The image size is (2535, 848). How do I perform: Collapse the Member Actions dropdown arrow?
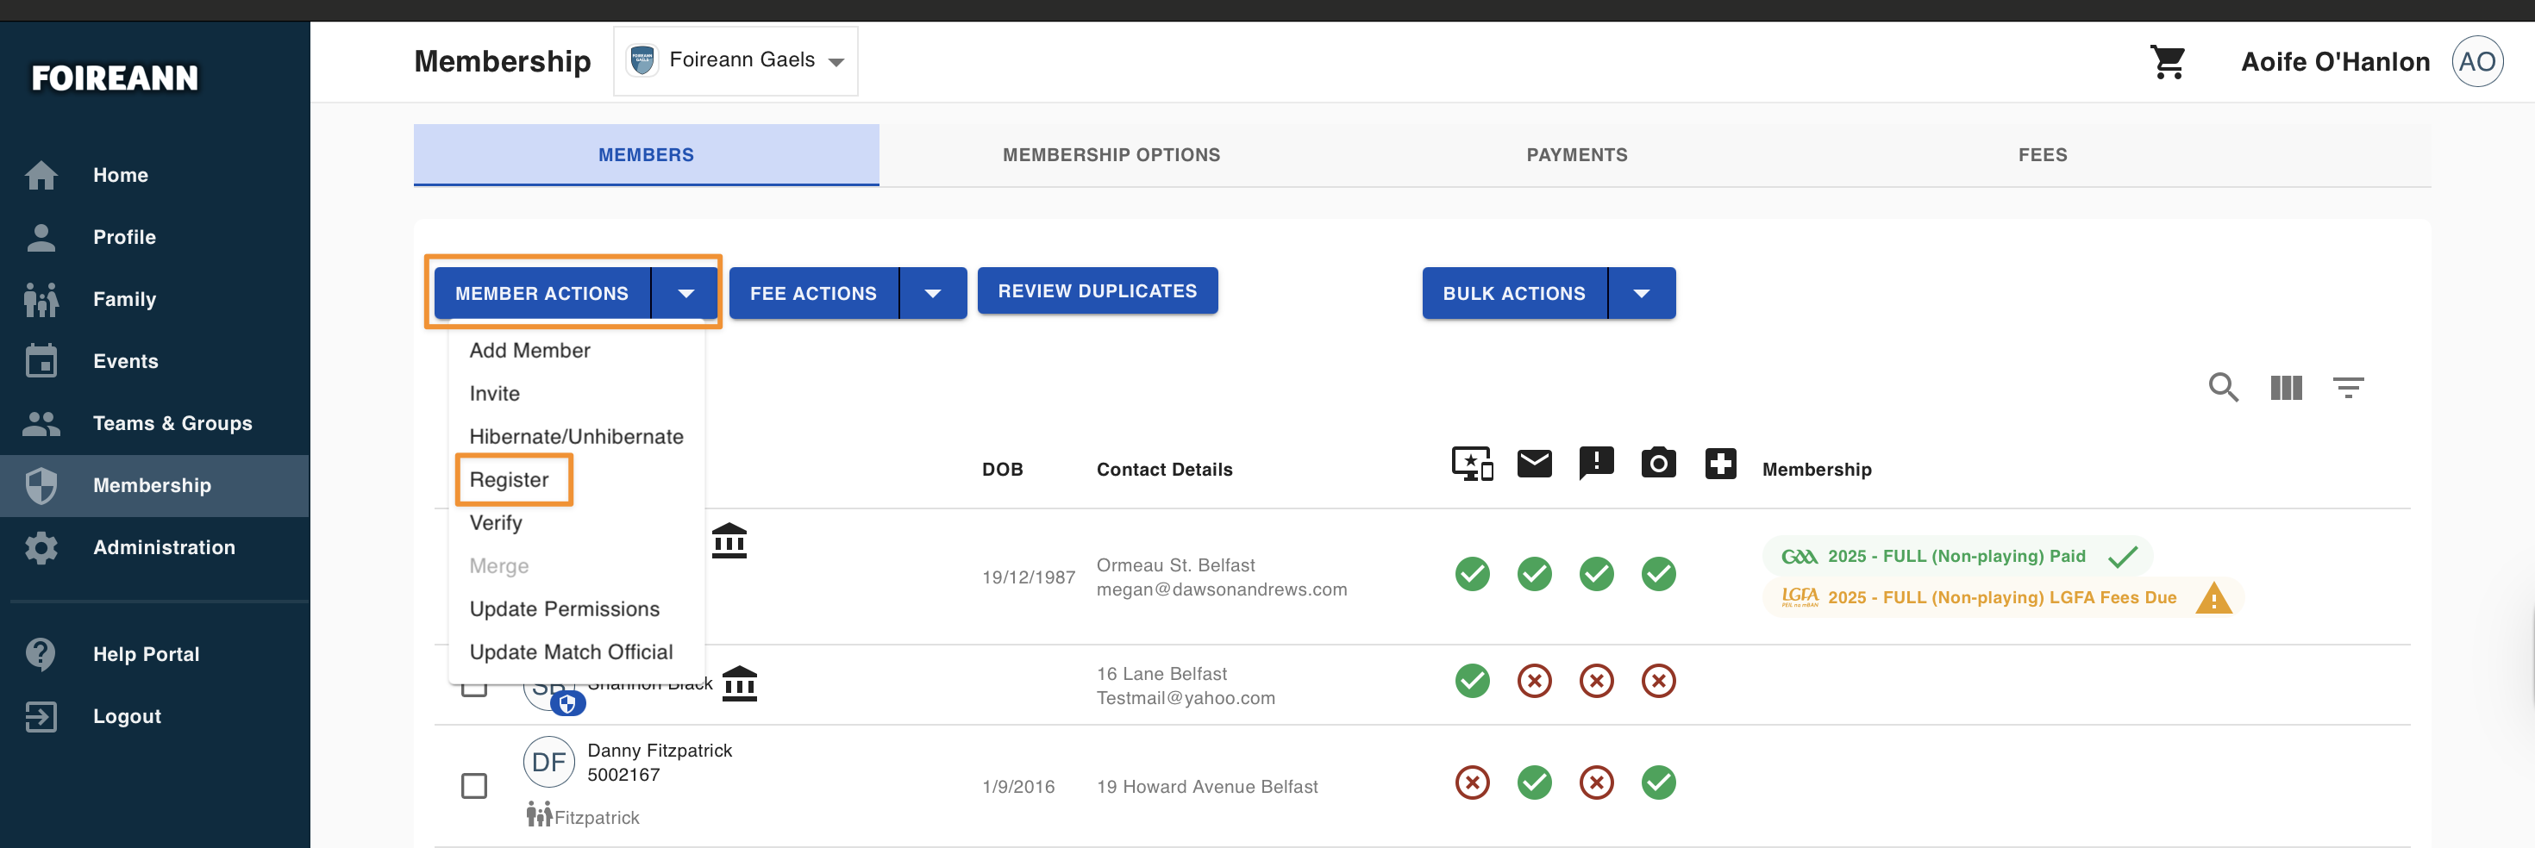[x=685, y=293]
